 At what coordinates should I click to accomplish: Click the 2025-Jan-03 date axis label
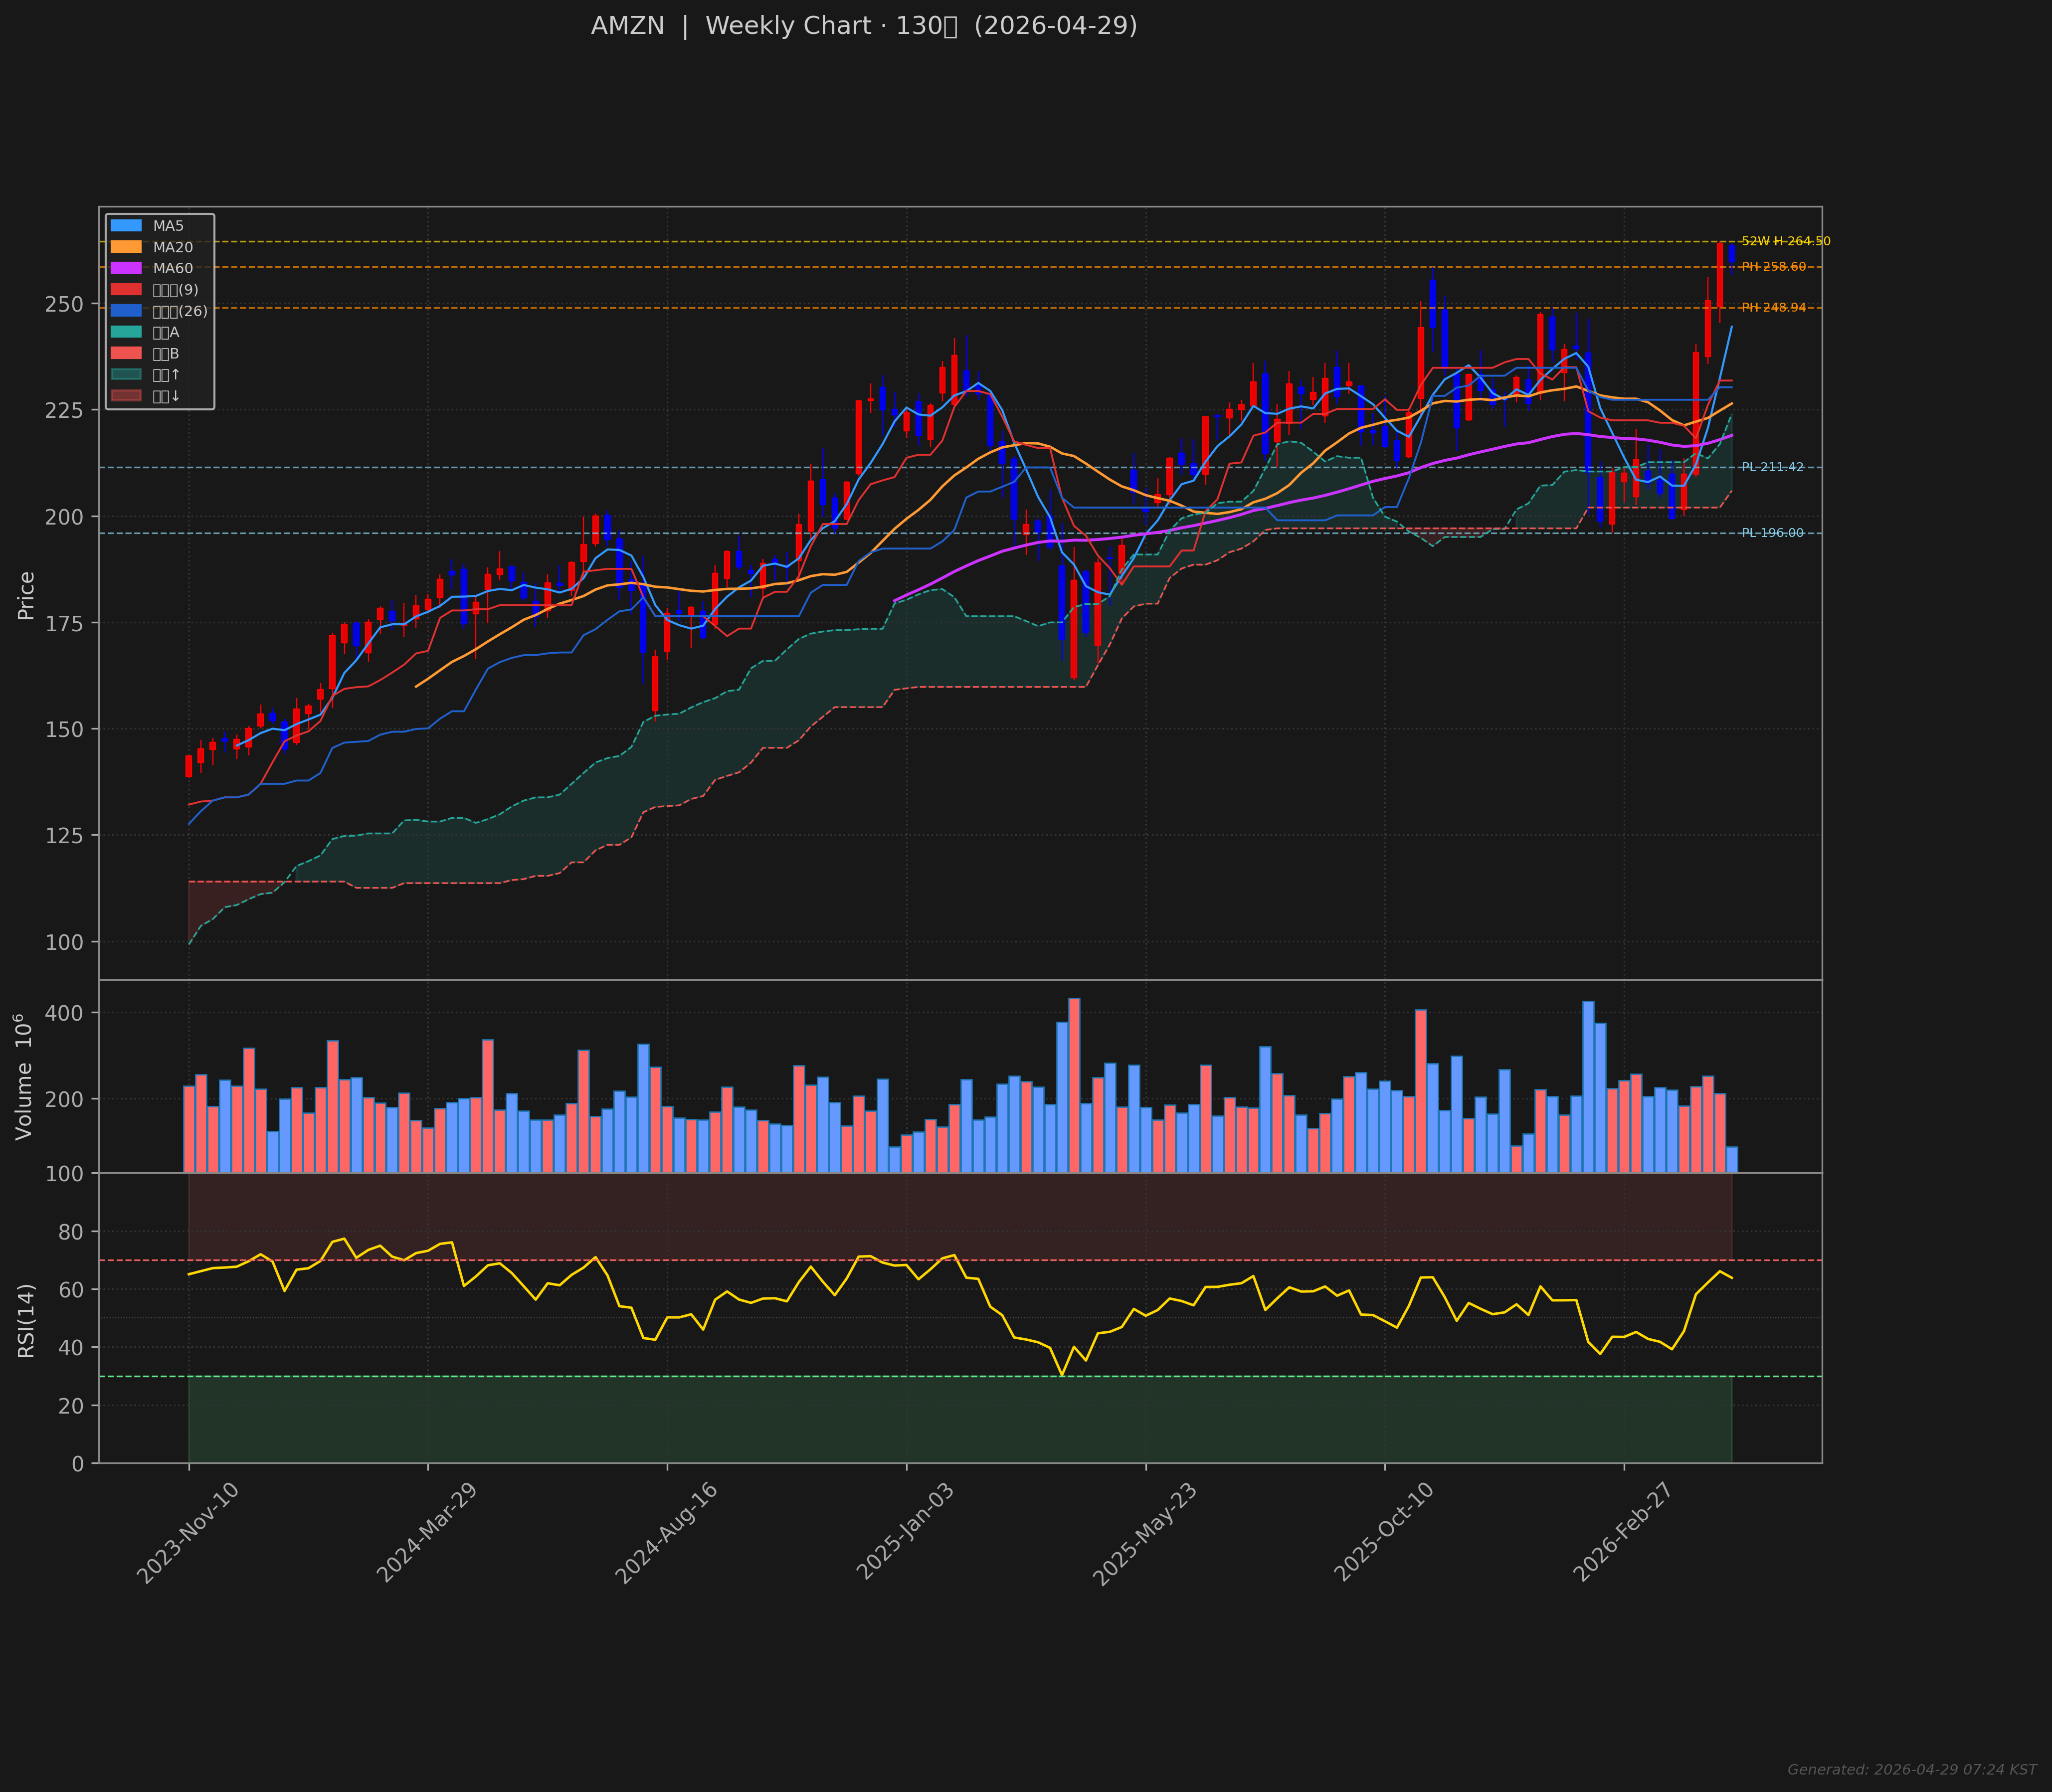[x=905, y=1533]
